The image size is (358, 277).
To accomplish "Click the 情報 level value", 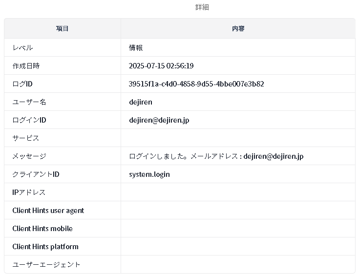I will [136, 48].
